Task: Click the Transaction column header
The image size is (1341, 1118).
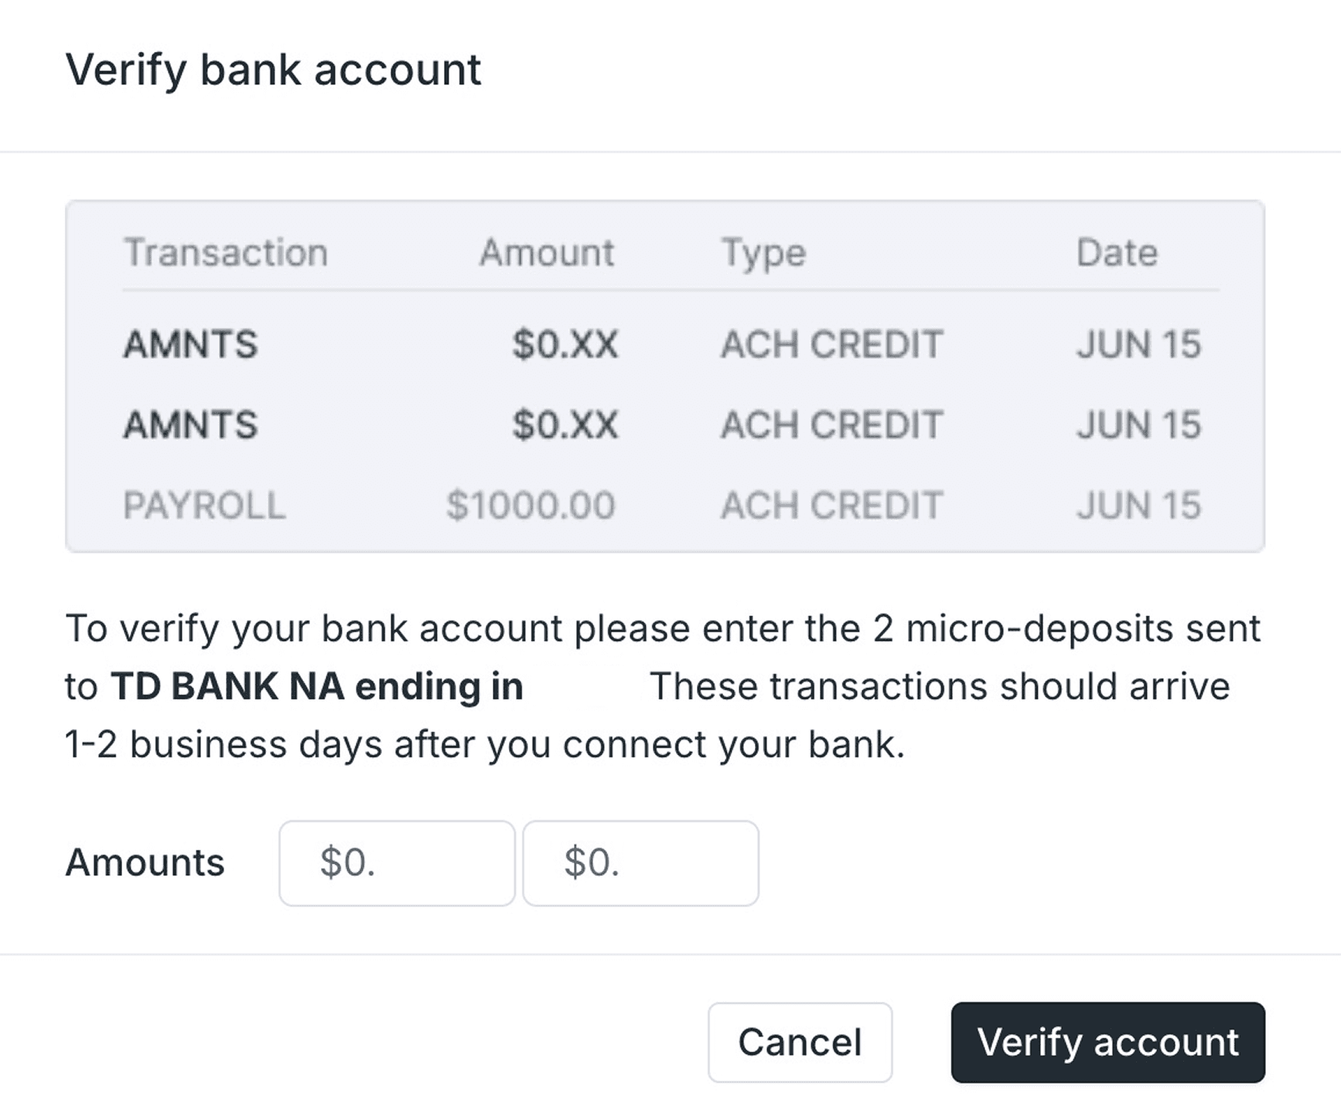Action: point(226,253)
